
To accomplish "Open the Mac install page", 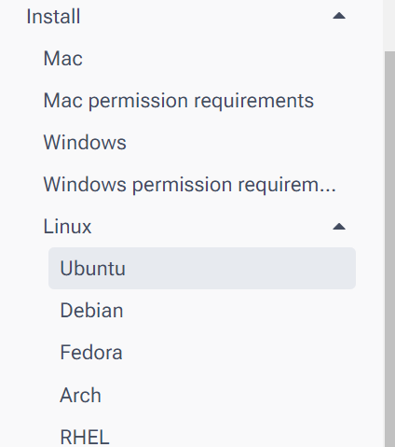I will pyautogui.click(x=63, y=58).
